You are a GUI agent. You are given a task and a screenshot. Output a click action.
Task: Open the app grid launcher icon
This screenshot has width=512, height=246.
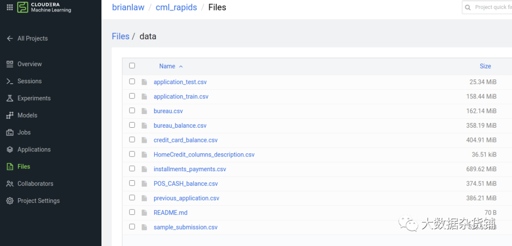point(9,8)
